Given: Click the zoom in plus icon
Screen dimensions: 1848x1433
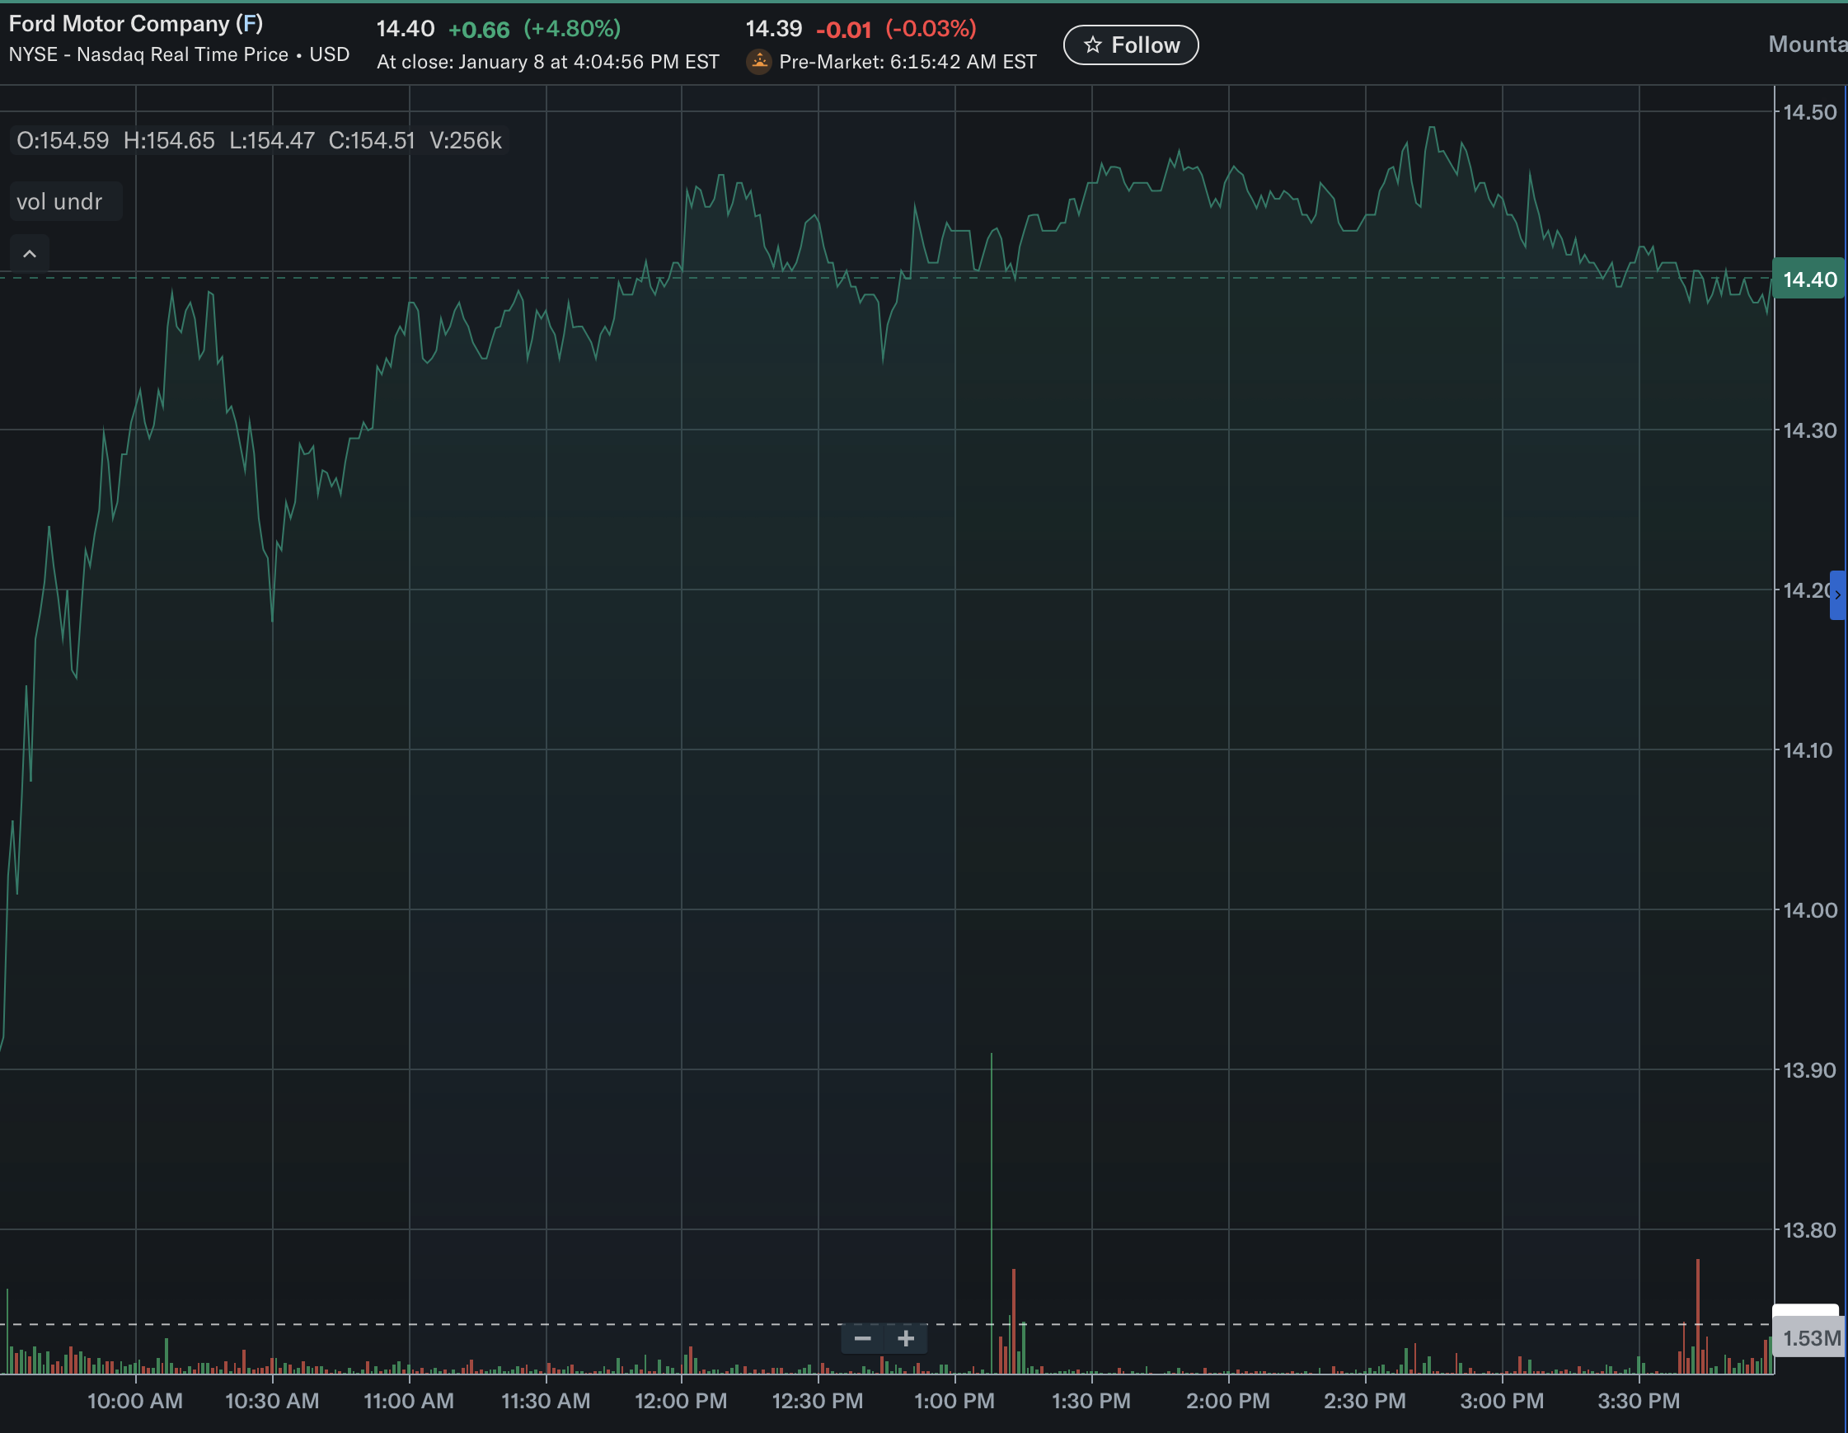Looking at the screenshot, I should pyautogui.click(x=905, y=1338).
